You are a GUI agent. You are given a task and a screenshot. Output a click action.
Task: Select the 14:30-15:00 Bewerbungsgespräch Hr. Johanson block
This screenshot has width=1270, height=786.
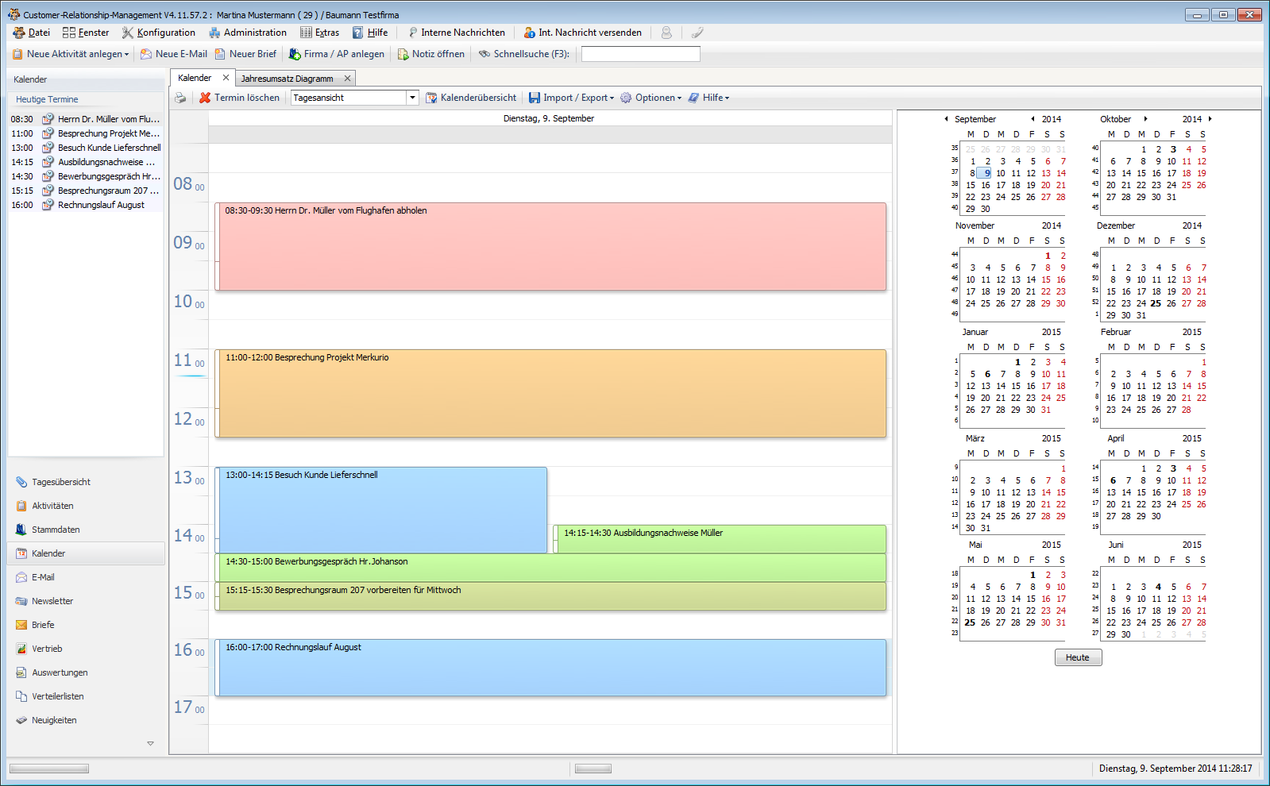[x=550, y=568]
